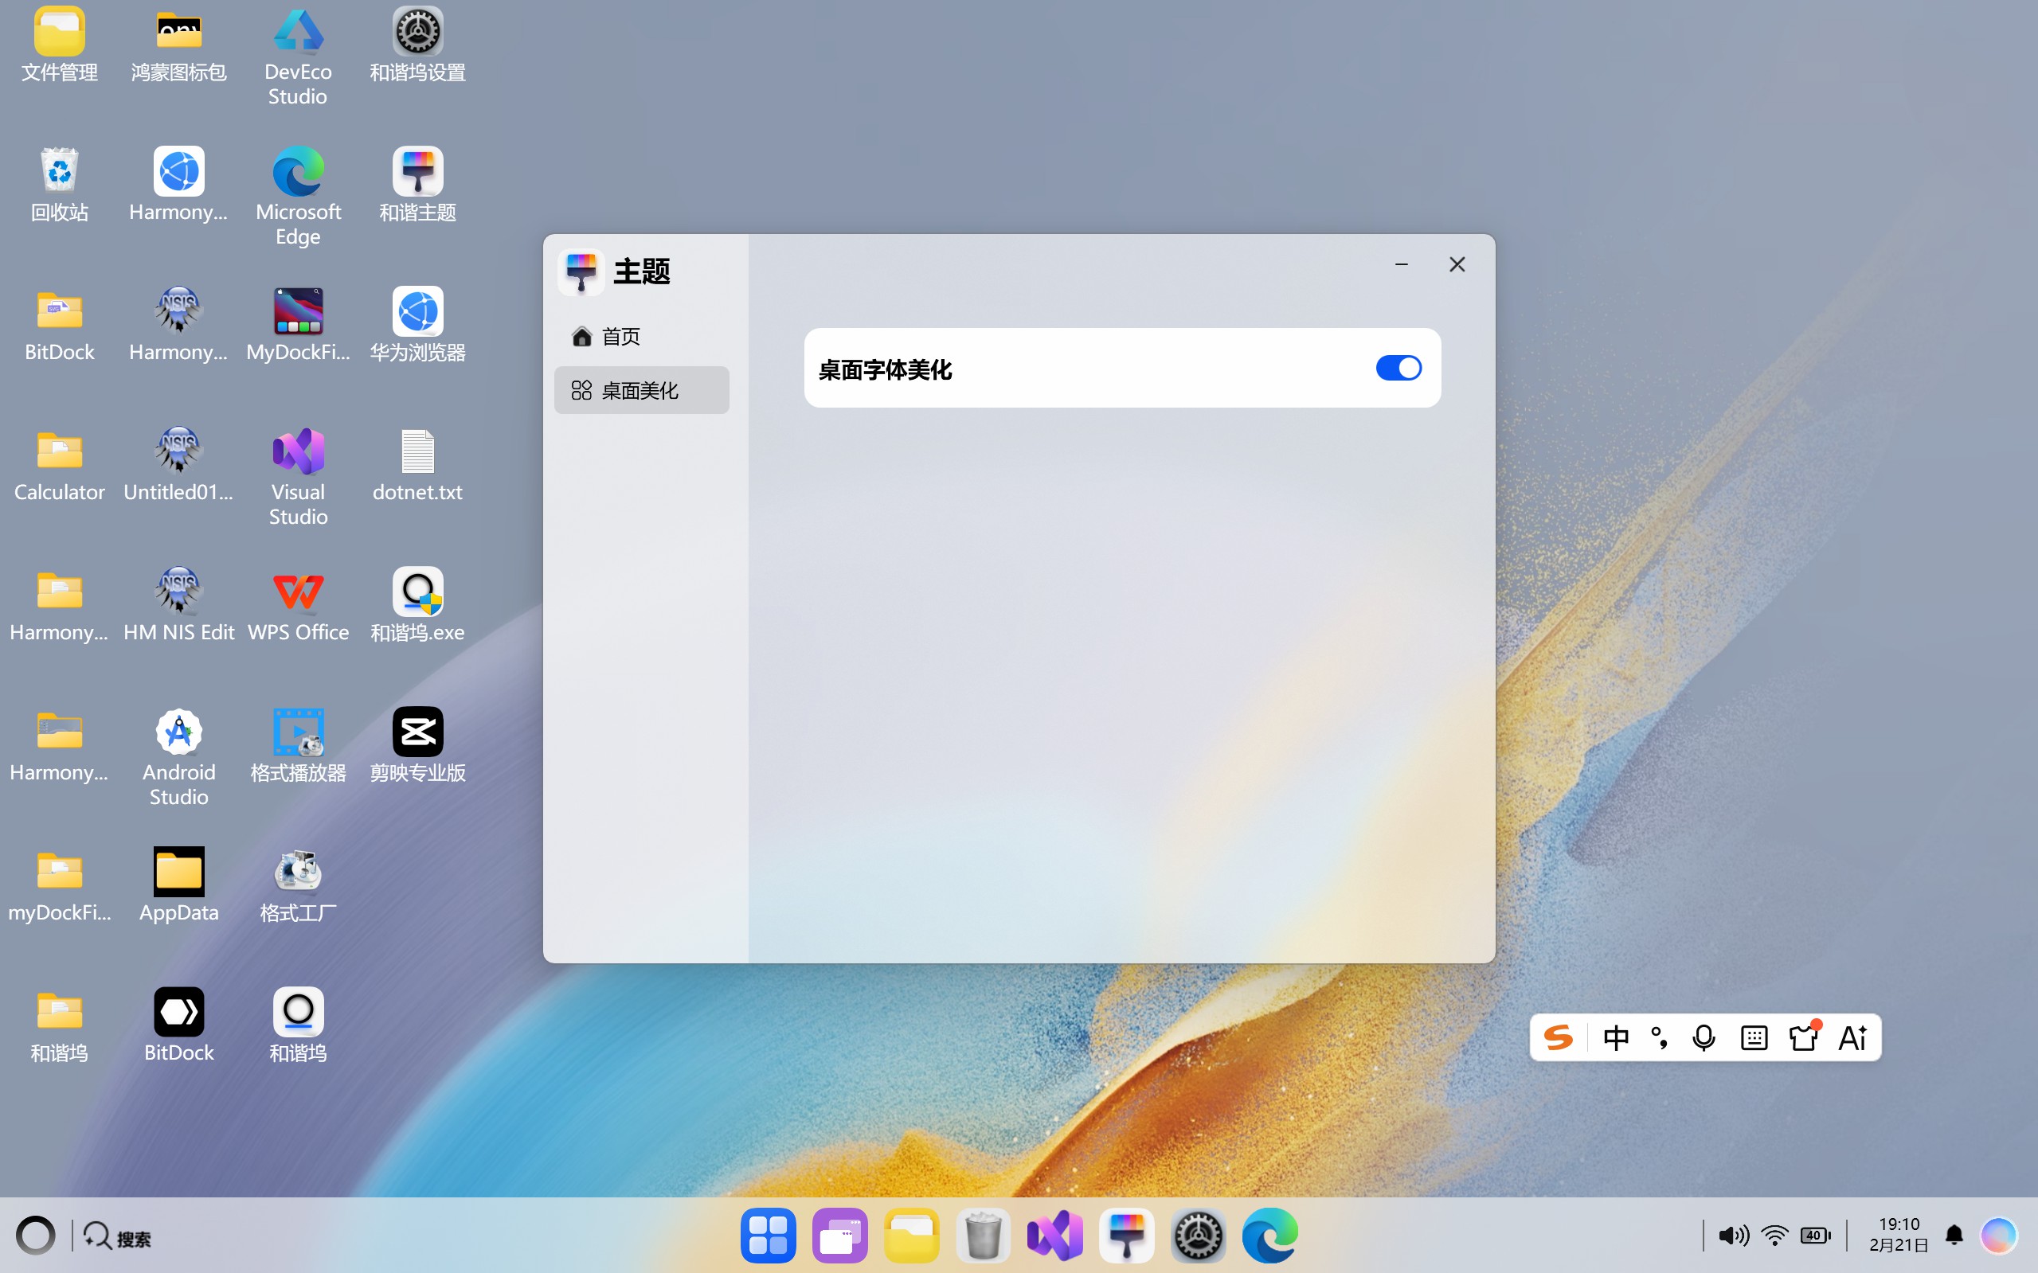Screen dimensions: 2038x1273
Task: Open the colorful assistant orb in tray
Action: pyautogui.click(x=1998, y=1235)
